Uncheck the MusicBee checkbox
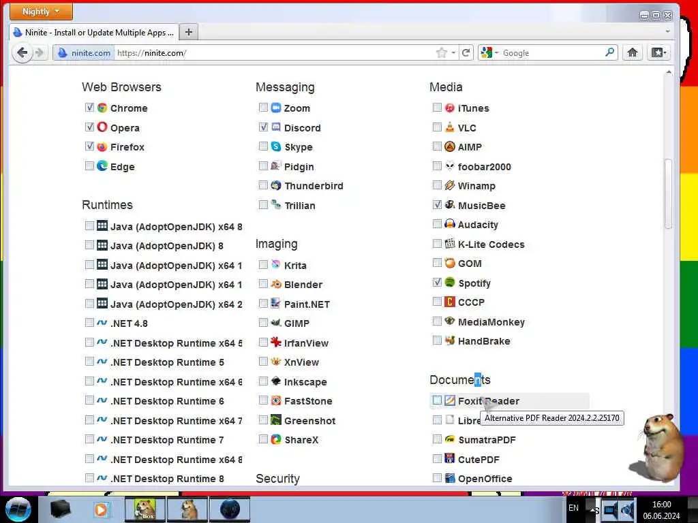 click(437, 204)
